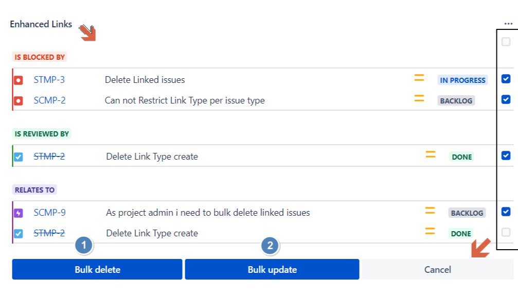518x295 pixels.
Task: Click the medium priority icon for STMP-3
Action: 419,78
